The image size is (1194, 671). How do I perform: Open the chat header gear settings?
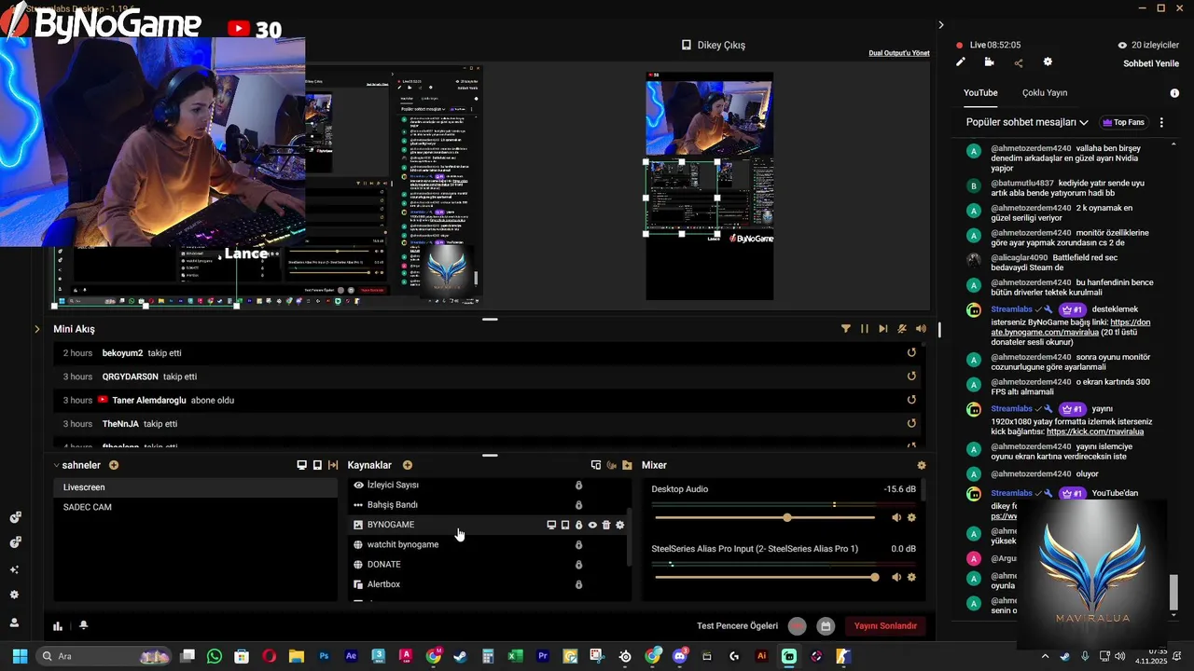click(x=1048, y=62)
